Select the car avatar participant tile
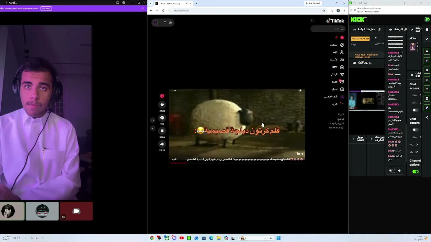 [42, 211]
